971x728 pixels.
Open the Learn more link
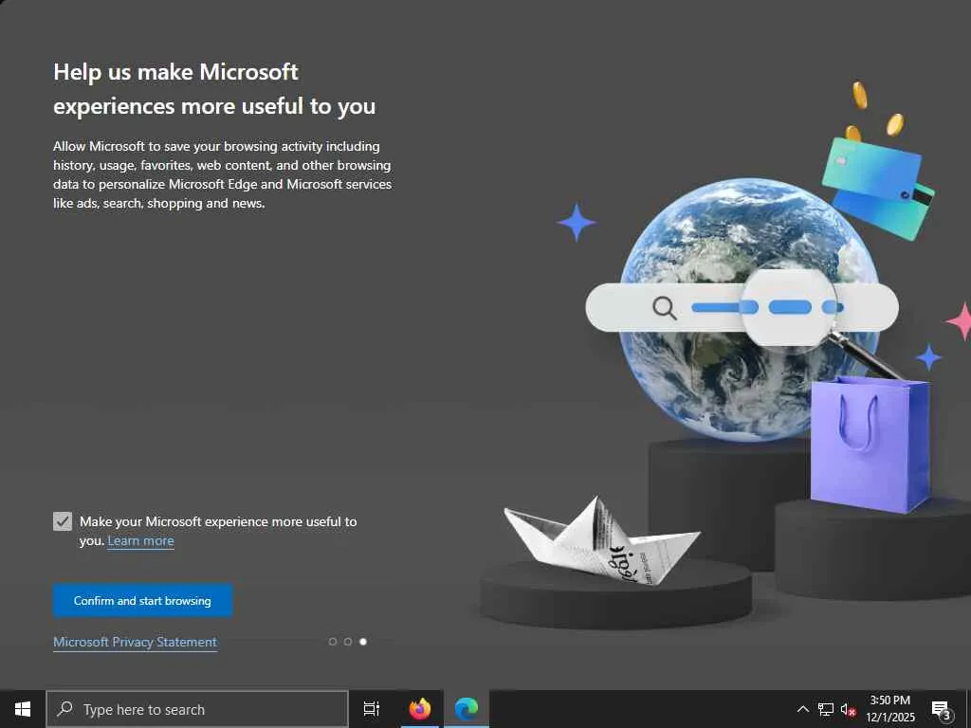point(140,541)
